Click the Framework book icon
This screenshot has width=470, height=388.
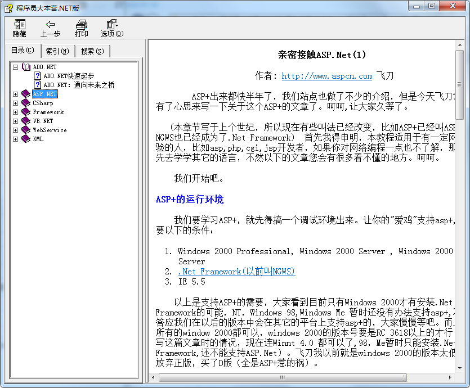click(x=27, y=112)
